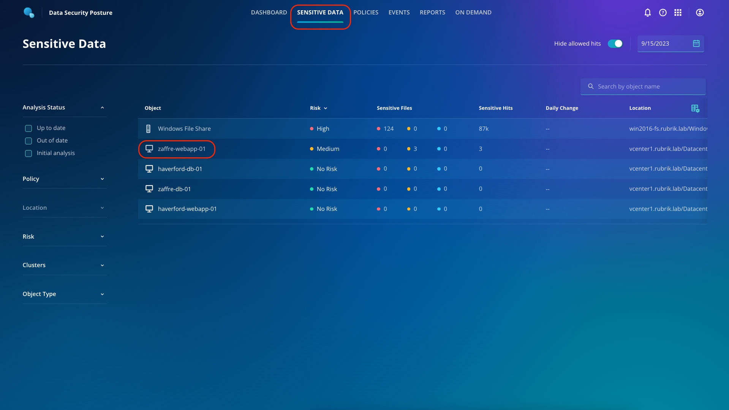729x410 pixels.
Task: Open the apps grid launcher icon
Action: click(678, 13)
